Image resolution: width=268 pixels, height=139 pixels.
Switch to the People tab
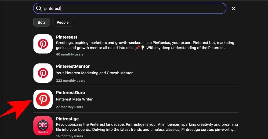click(x=63, y=22)
